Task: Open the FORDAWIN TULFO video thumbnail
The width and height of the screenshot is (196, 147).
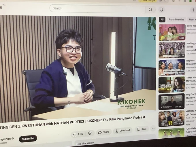Action: (171, 133)
